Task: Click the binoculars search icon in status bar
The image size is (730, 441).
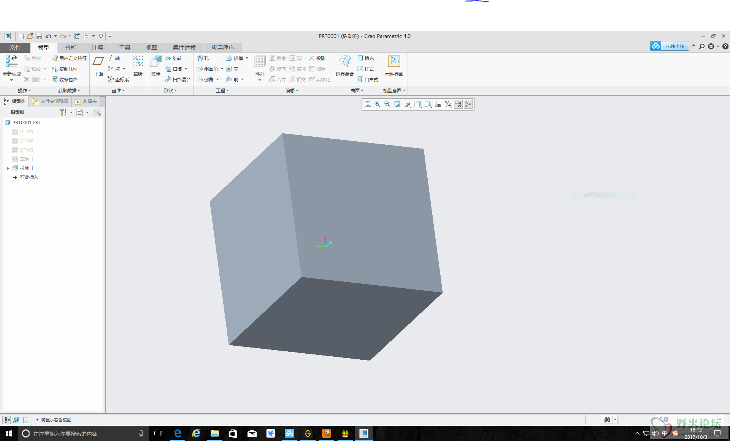Action: (607, 420)
